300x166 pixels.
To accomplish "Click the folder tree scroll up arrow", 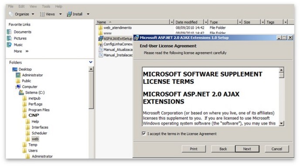I will coord(91,69).
